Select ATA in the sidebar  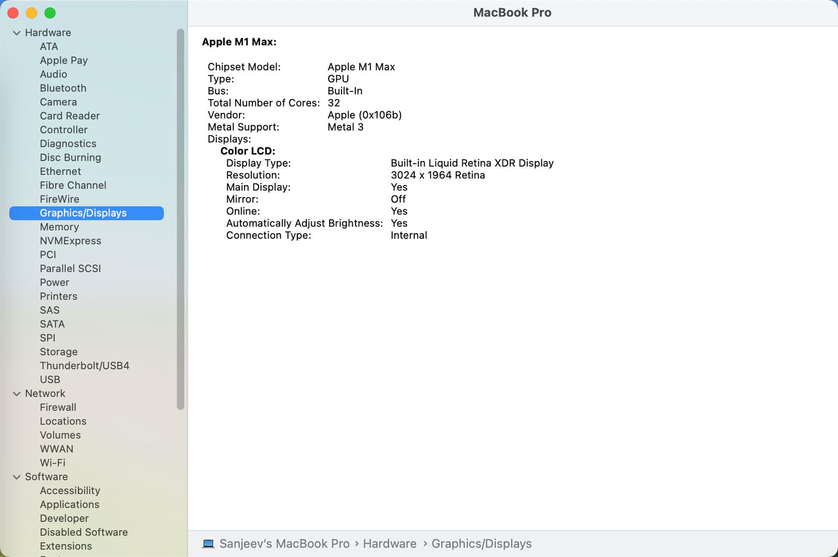click(x=49, y=46)
